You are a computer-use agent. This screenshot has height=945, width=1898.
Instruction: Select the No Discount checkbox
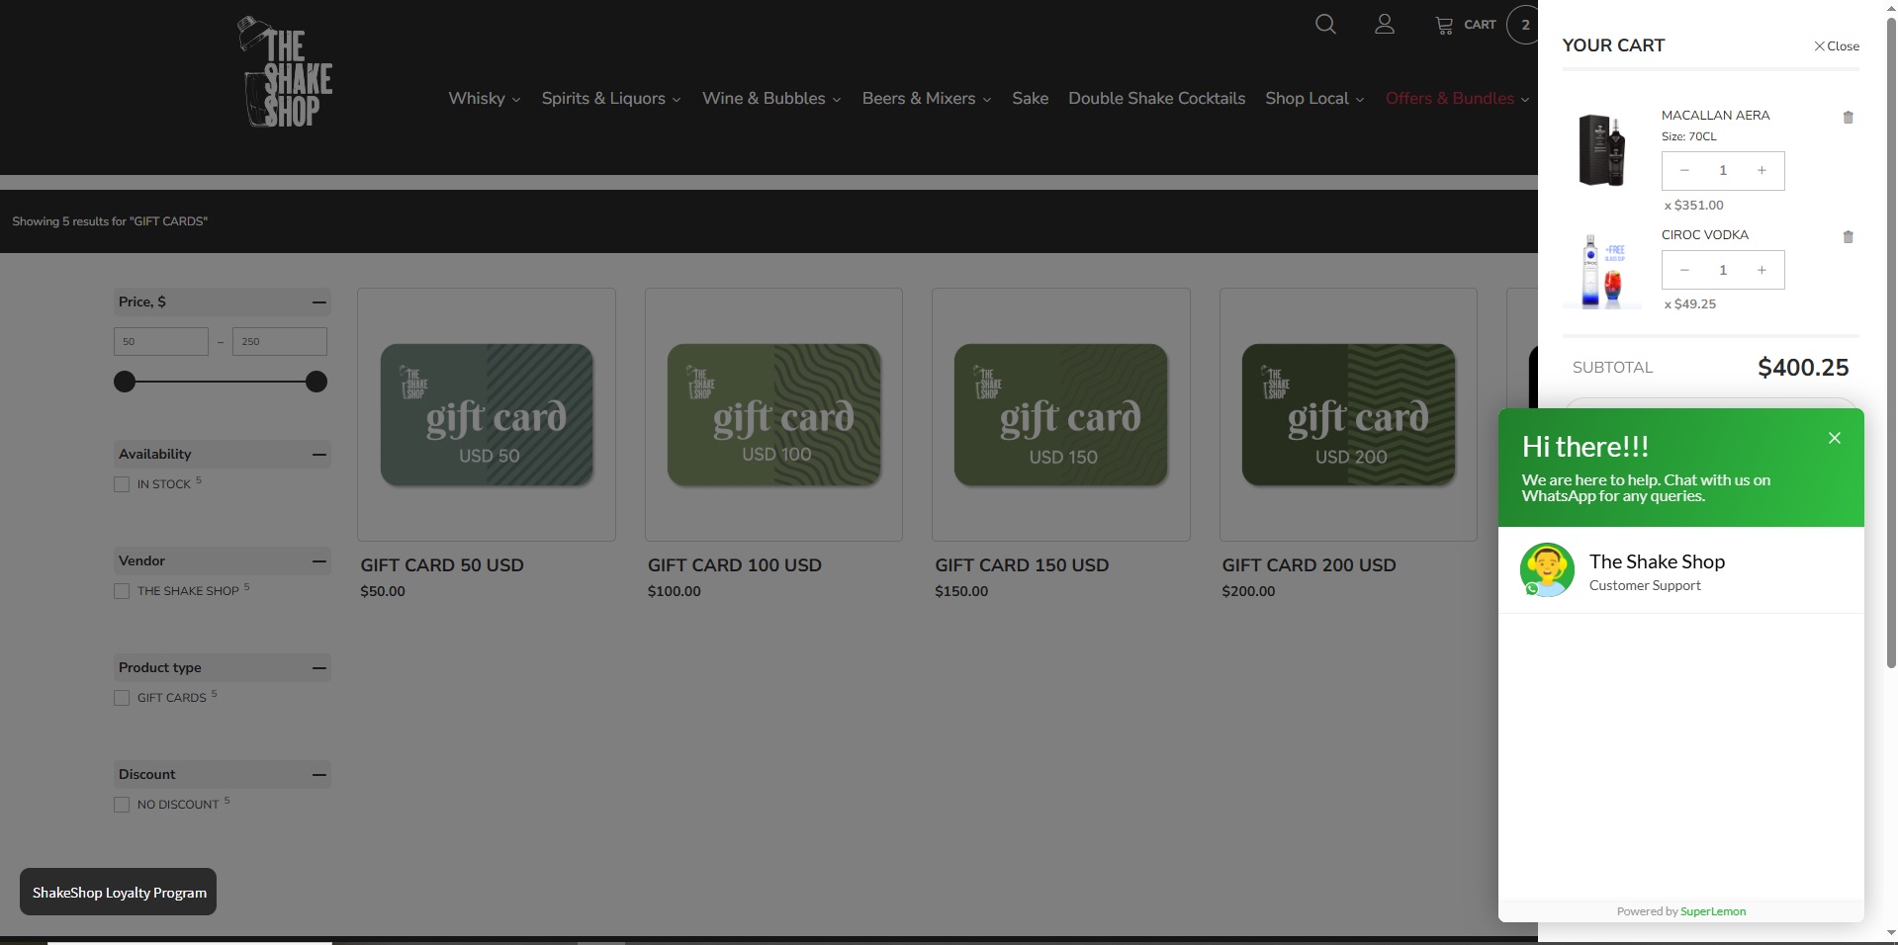coord(122,805)
